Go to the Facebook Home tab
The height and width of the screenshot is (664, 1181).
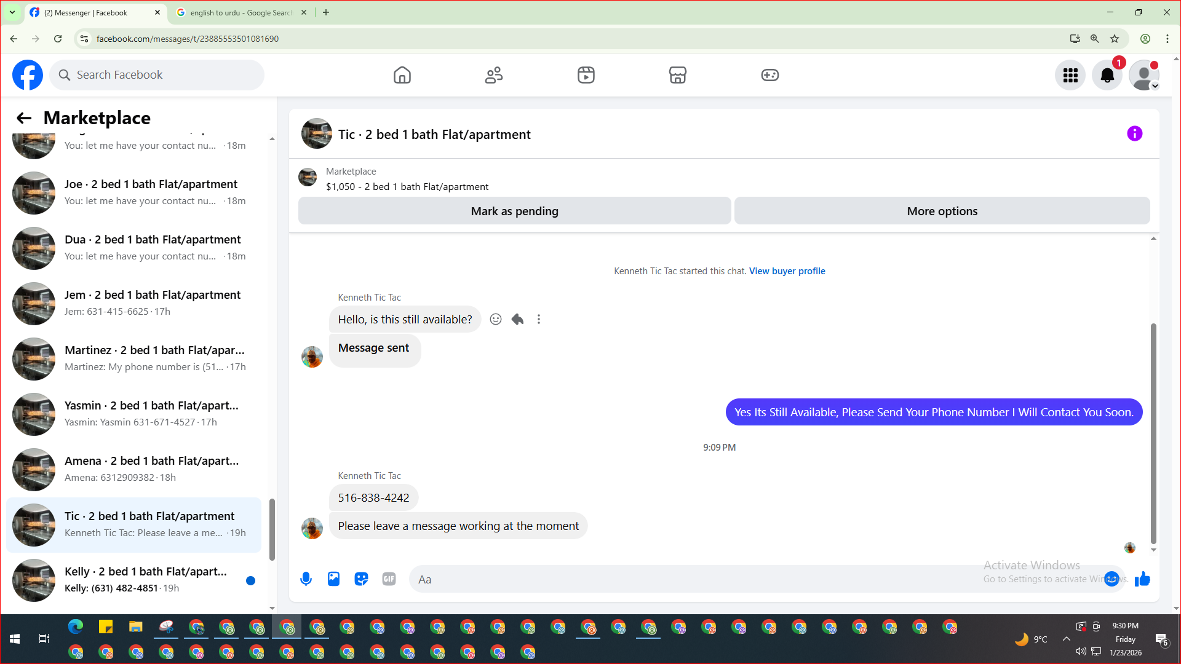point(402,75)
